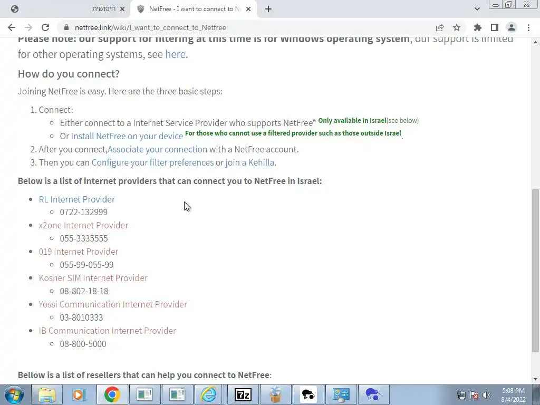Expand the tab search chevron
The width and height of the screenshot is (540, 405).
point(477,9)
